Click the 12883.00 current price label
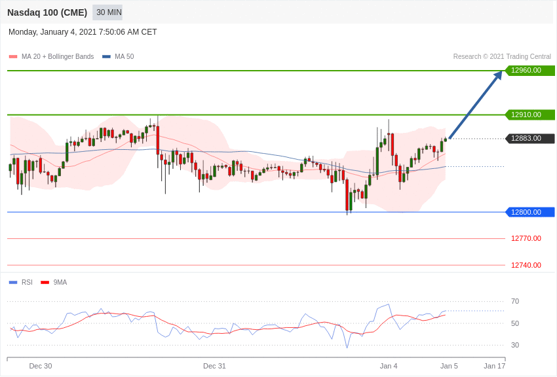 click(x=529, y=138)
